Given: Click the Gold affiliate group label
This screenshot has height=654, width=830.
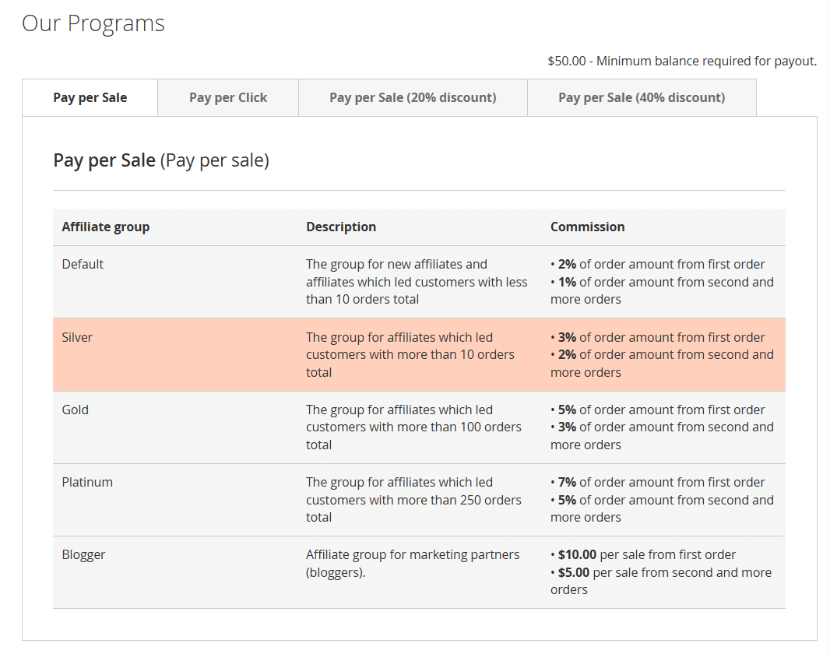Looking at the screenshot, I should [x=75, y=410].
